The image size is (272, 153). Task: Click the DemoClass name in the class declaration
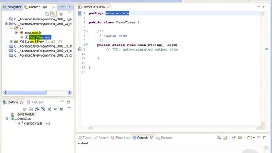tap(126, 23)
